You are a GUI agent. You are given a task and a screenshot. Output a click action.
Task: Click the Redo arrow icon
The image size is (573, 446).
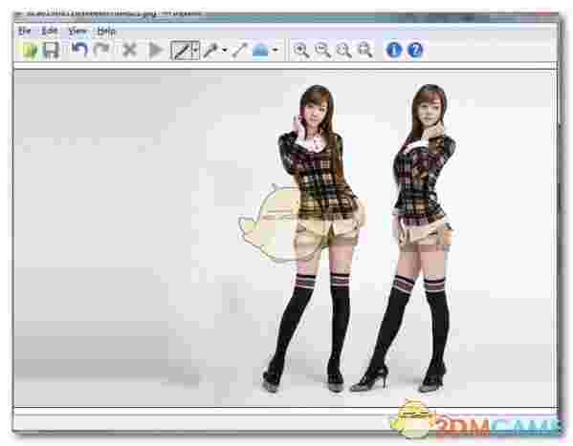(x=101, y=50)
